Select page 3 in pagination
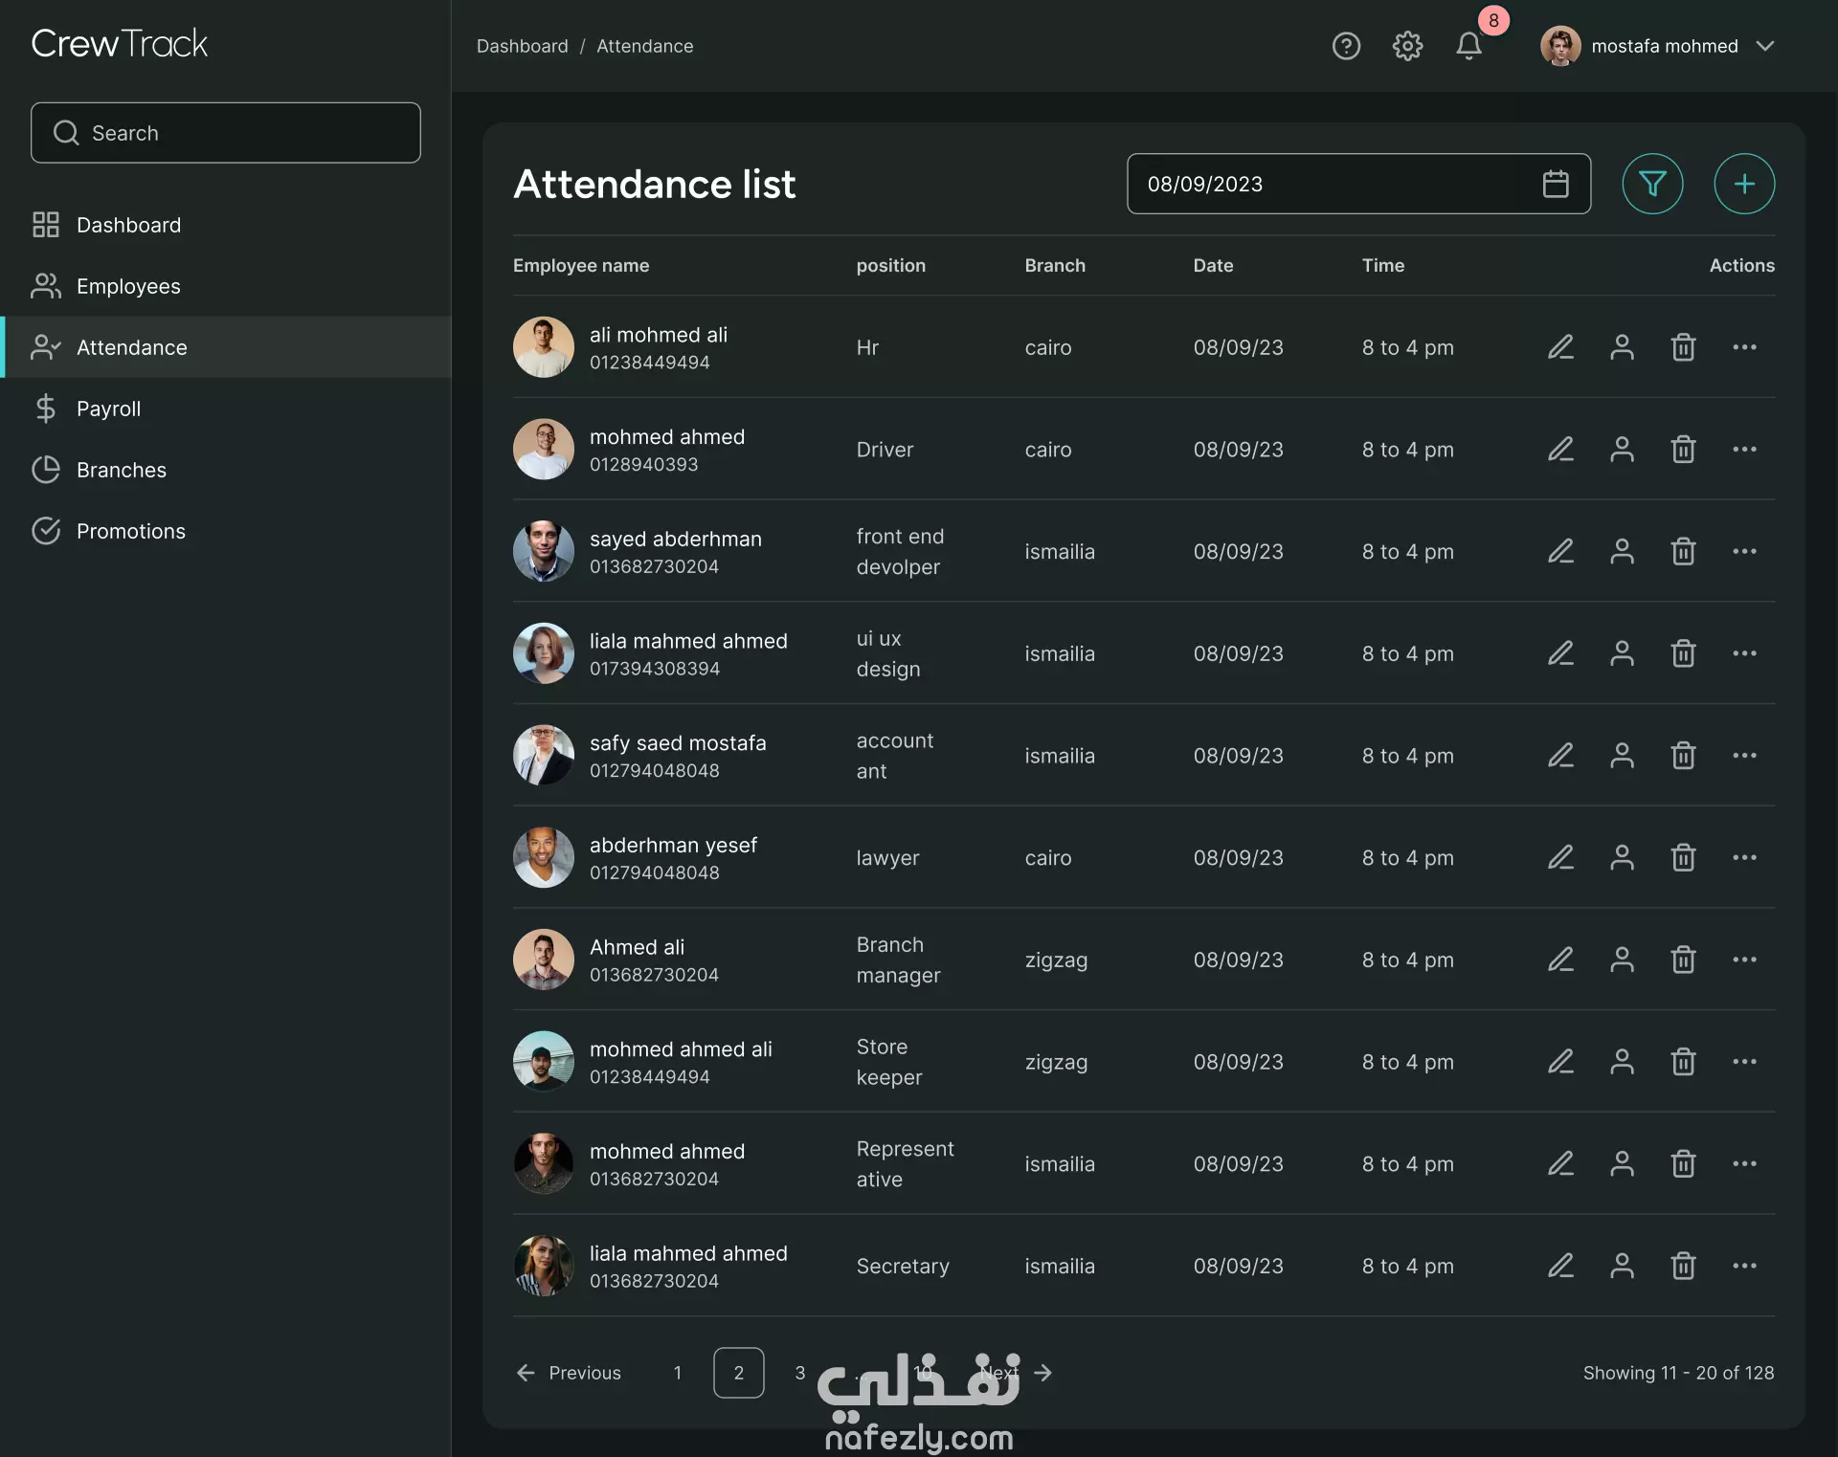The image size is (1838, 1457). point(800,1373)
